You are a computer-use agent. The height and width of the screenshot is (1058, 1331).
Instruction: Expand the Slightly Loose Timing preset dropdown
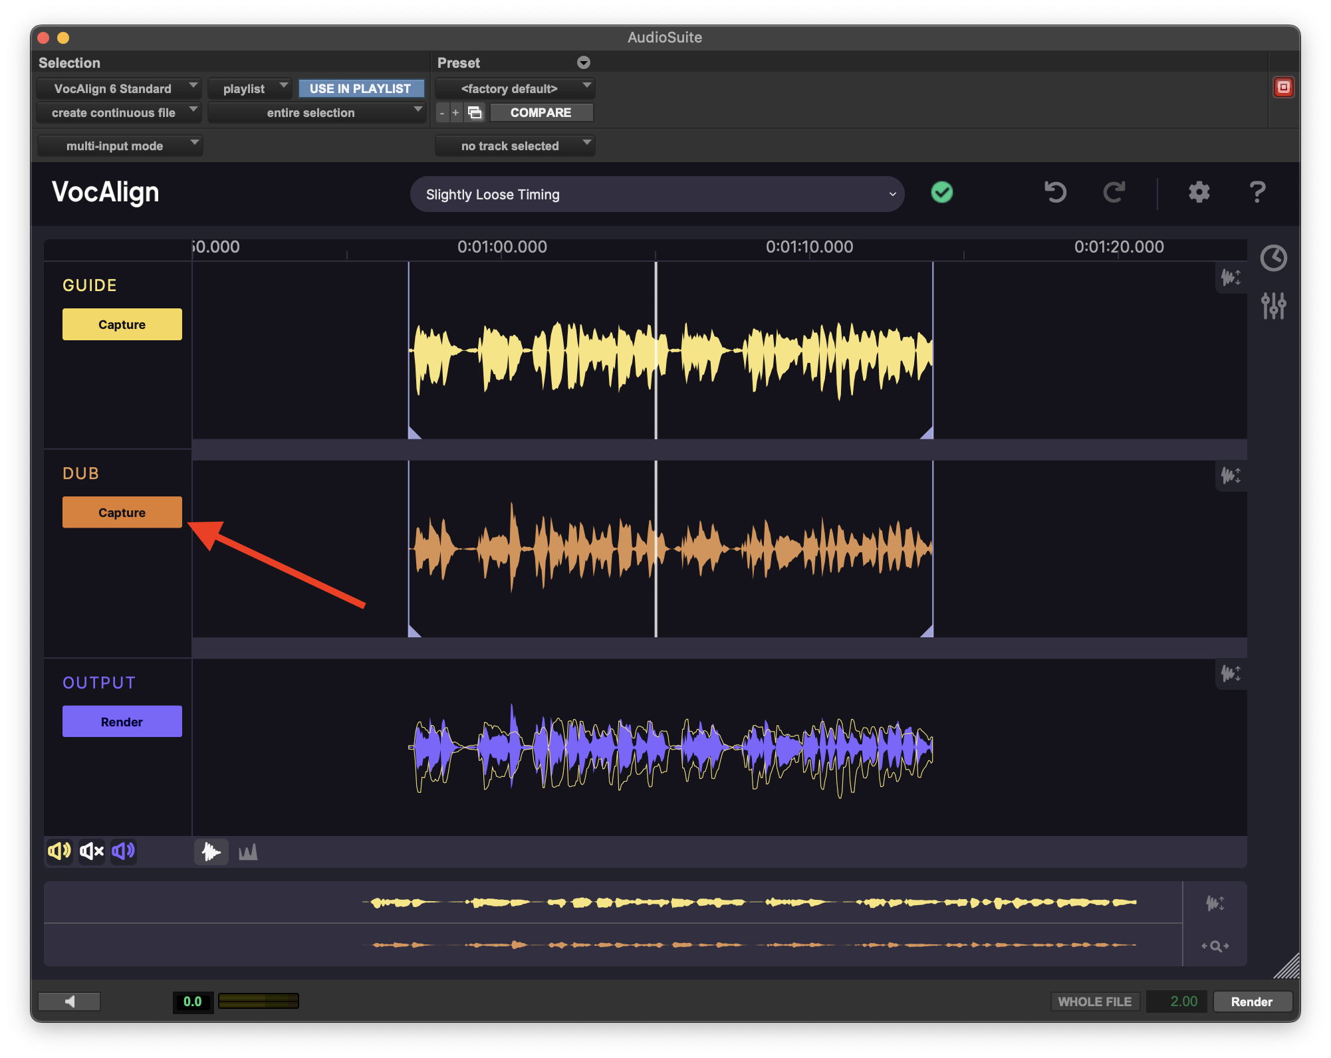coord(657,195)
